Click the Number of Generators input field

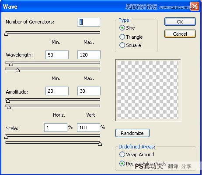(88, 22)
